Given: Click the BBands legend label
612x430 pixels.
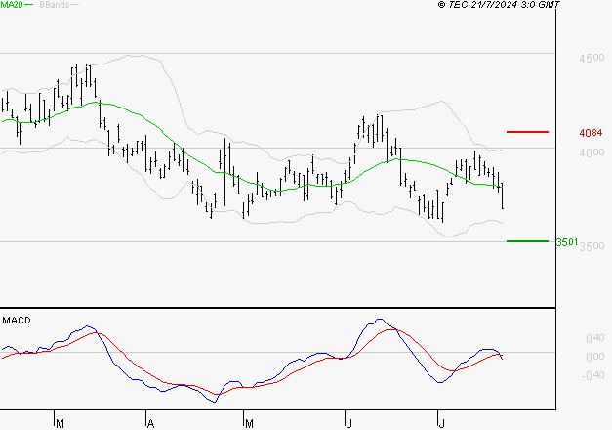Looking at the screenshot, I should tap(55, 5).
